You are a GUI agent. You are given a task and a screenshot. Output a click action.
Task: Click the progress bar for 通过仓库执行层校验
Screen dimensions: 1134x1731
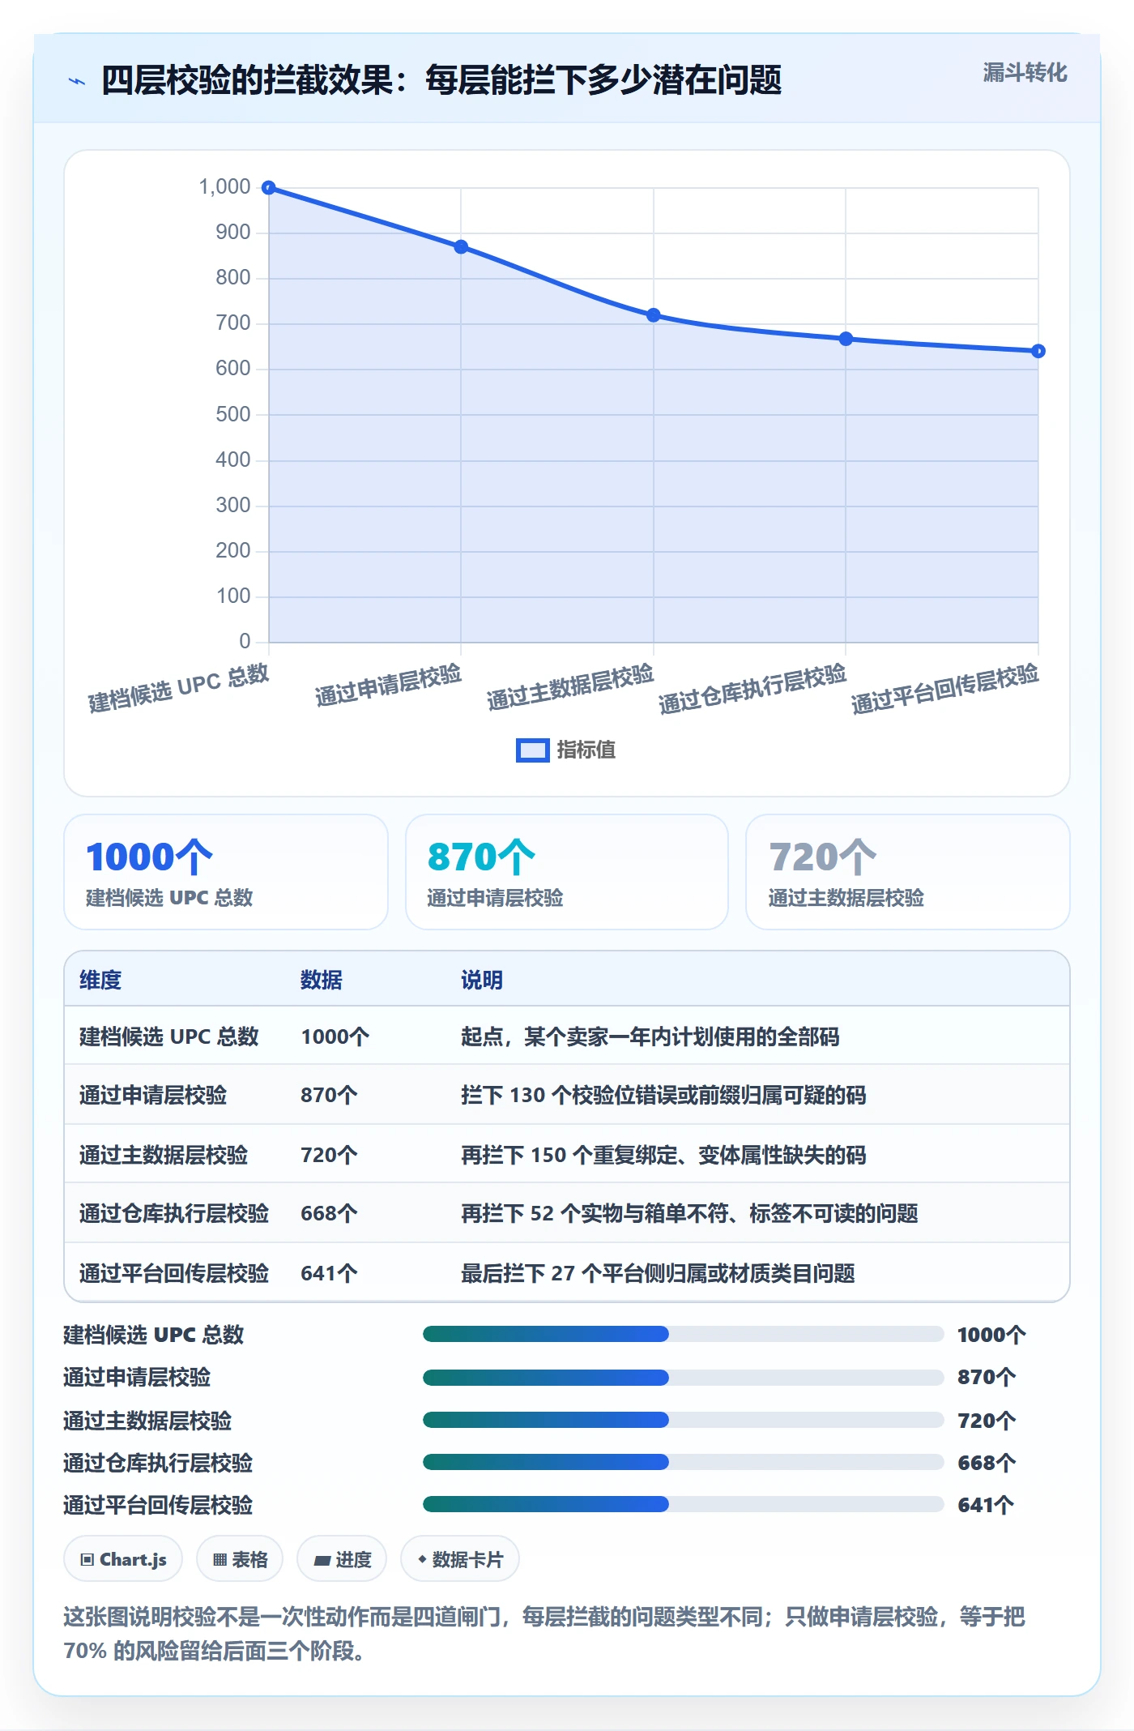pyautogui.click(x=683, y=1462)
